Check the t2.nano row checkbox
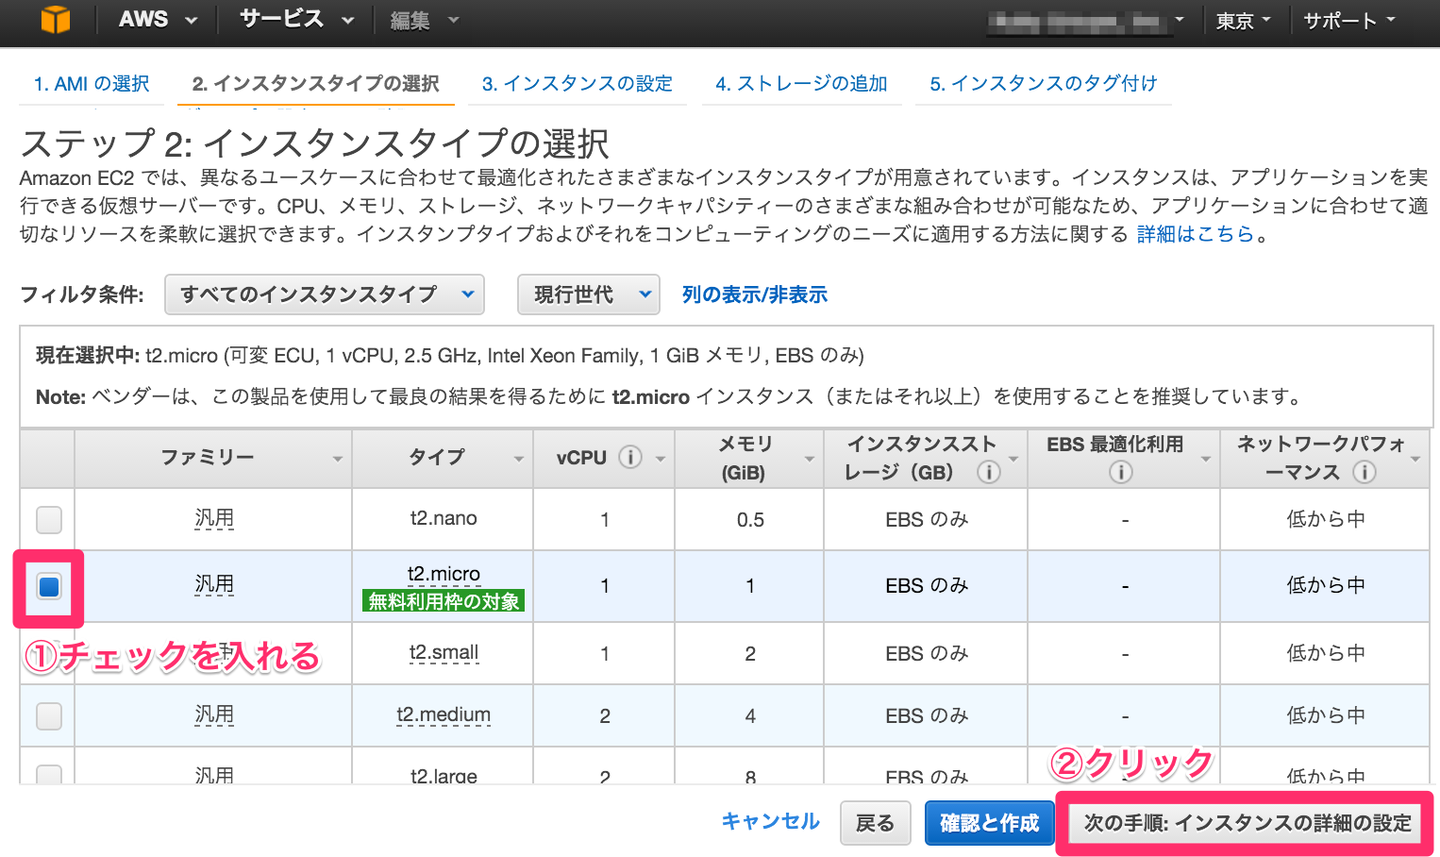Viewport: 1440px width, 857px height. point(49,519)
